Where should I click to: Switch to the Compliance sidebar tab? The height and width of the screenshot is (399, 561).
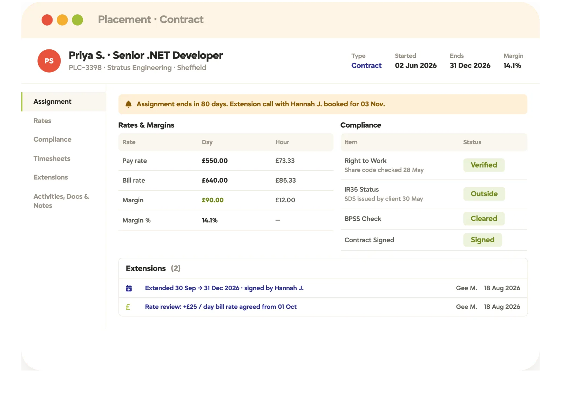(52, 140)
